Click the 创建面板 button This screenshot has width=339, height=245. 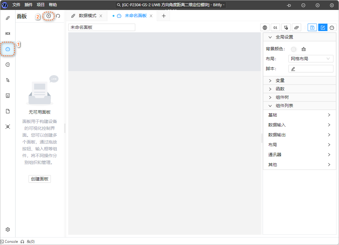point(39,179)
